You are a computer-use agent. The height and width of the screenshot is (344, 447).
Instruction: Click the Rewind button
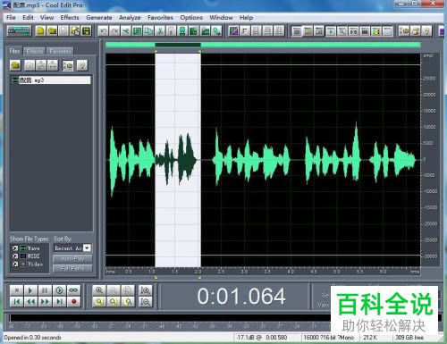point(30,302)
